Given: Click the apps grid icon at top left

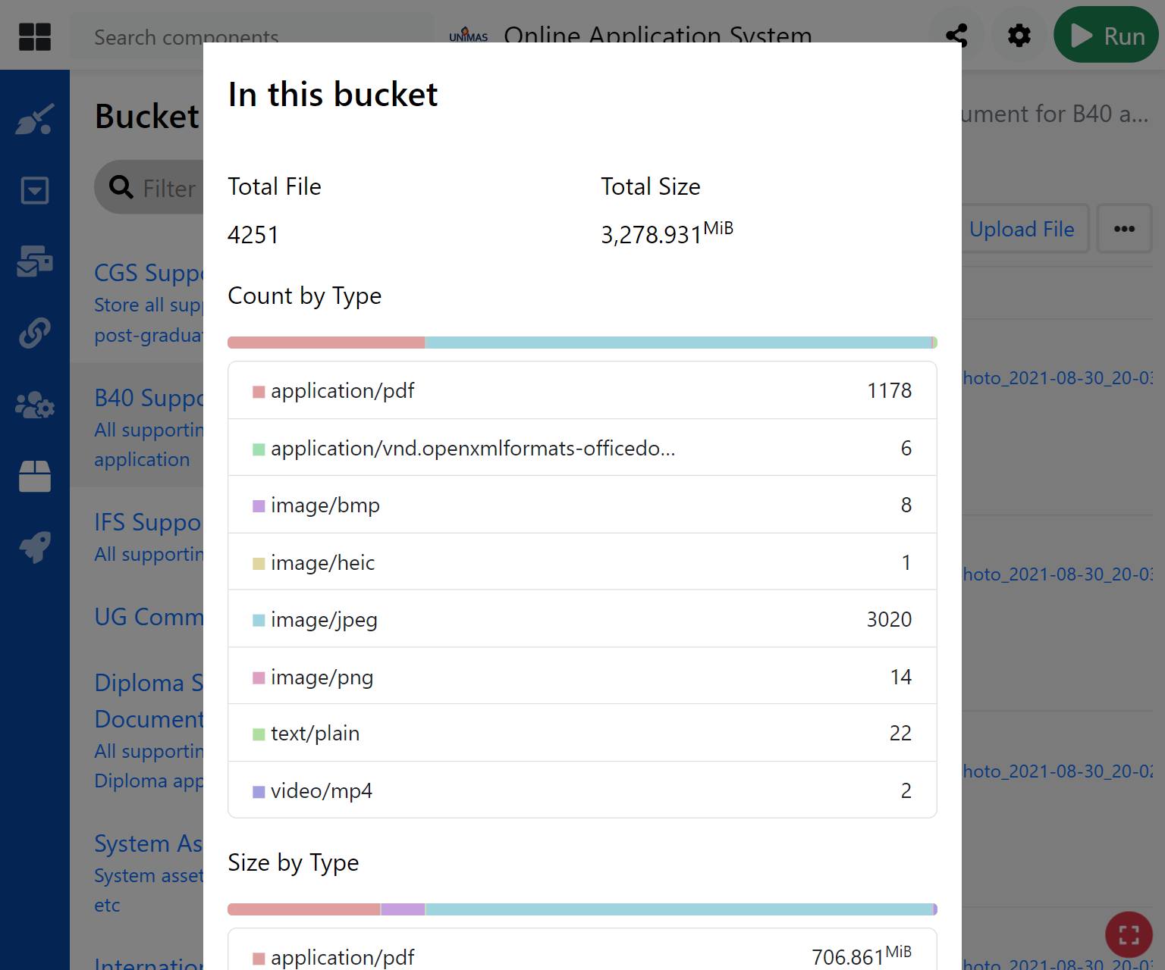Looking at the screenshot, I should click(35, 36).
